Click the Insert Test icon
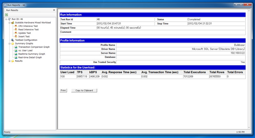Viewport: 255px width, 138px height. tap(16, 36)
